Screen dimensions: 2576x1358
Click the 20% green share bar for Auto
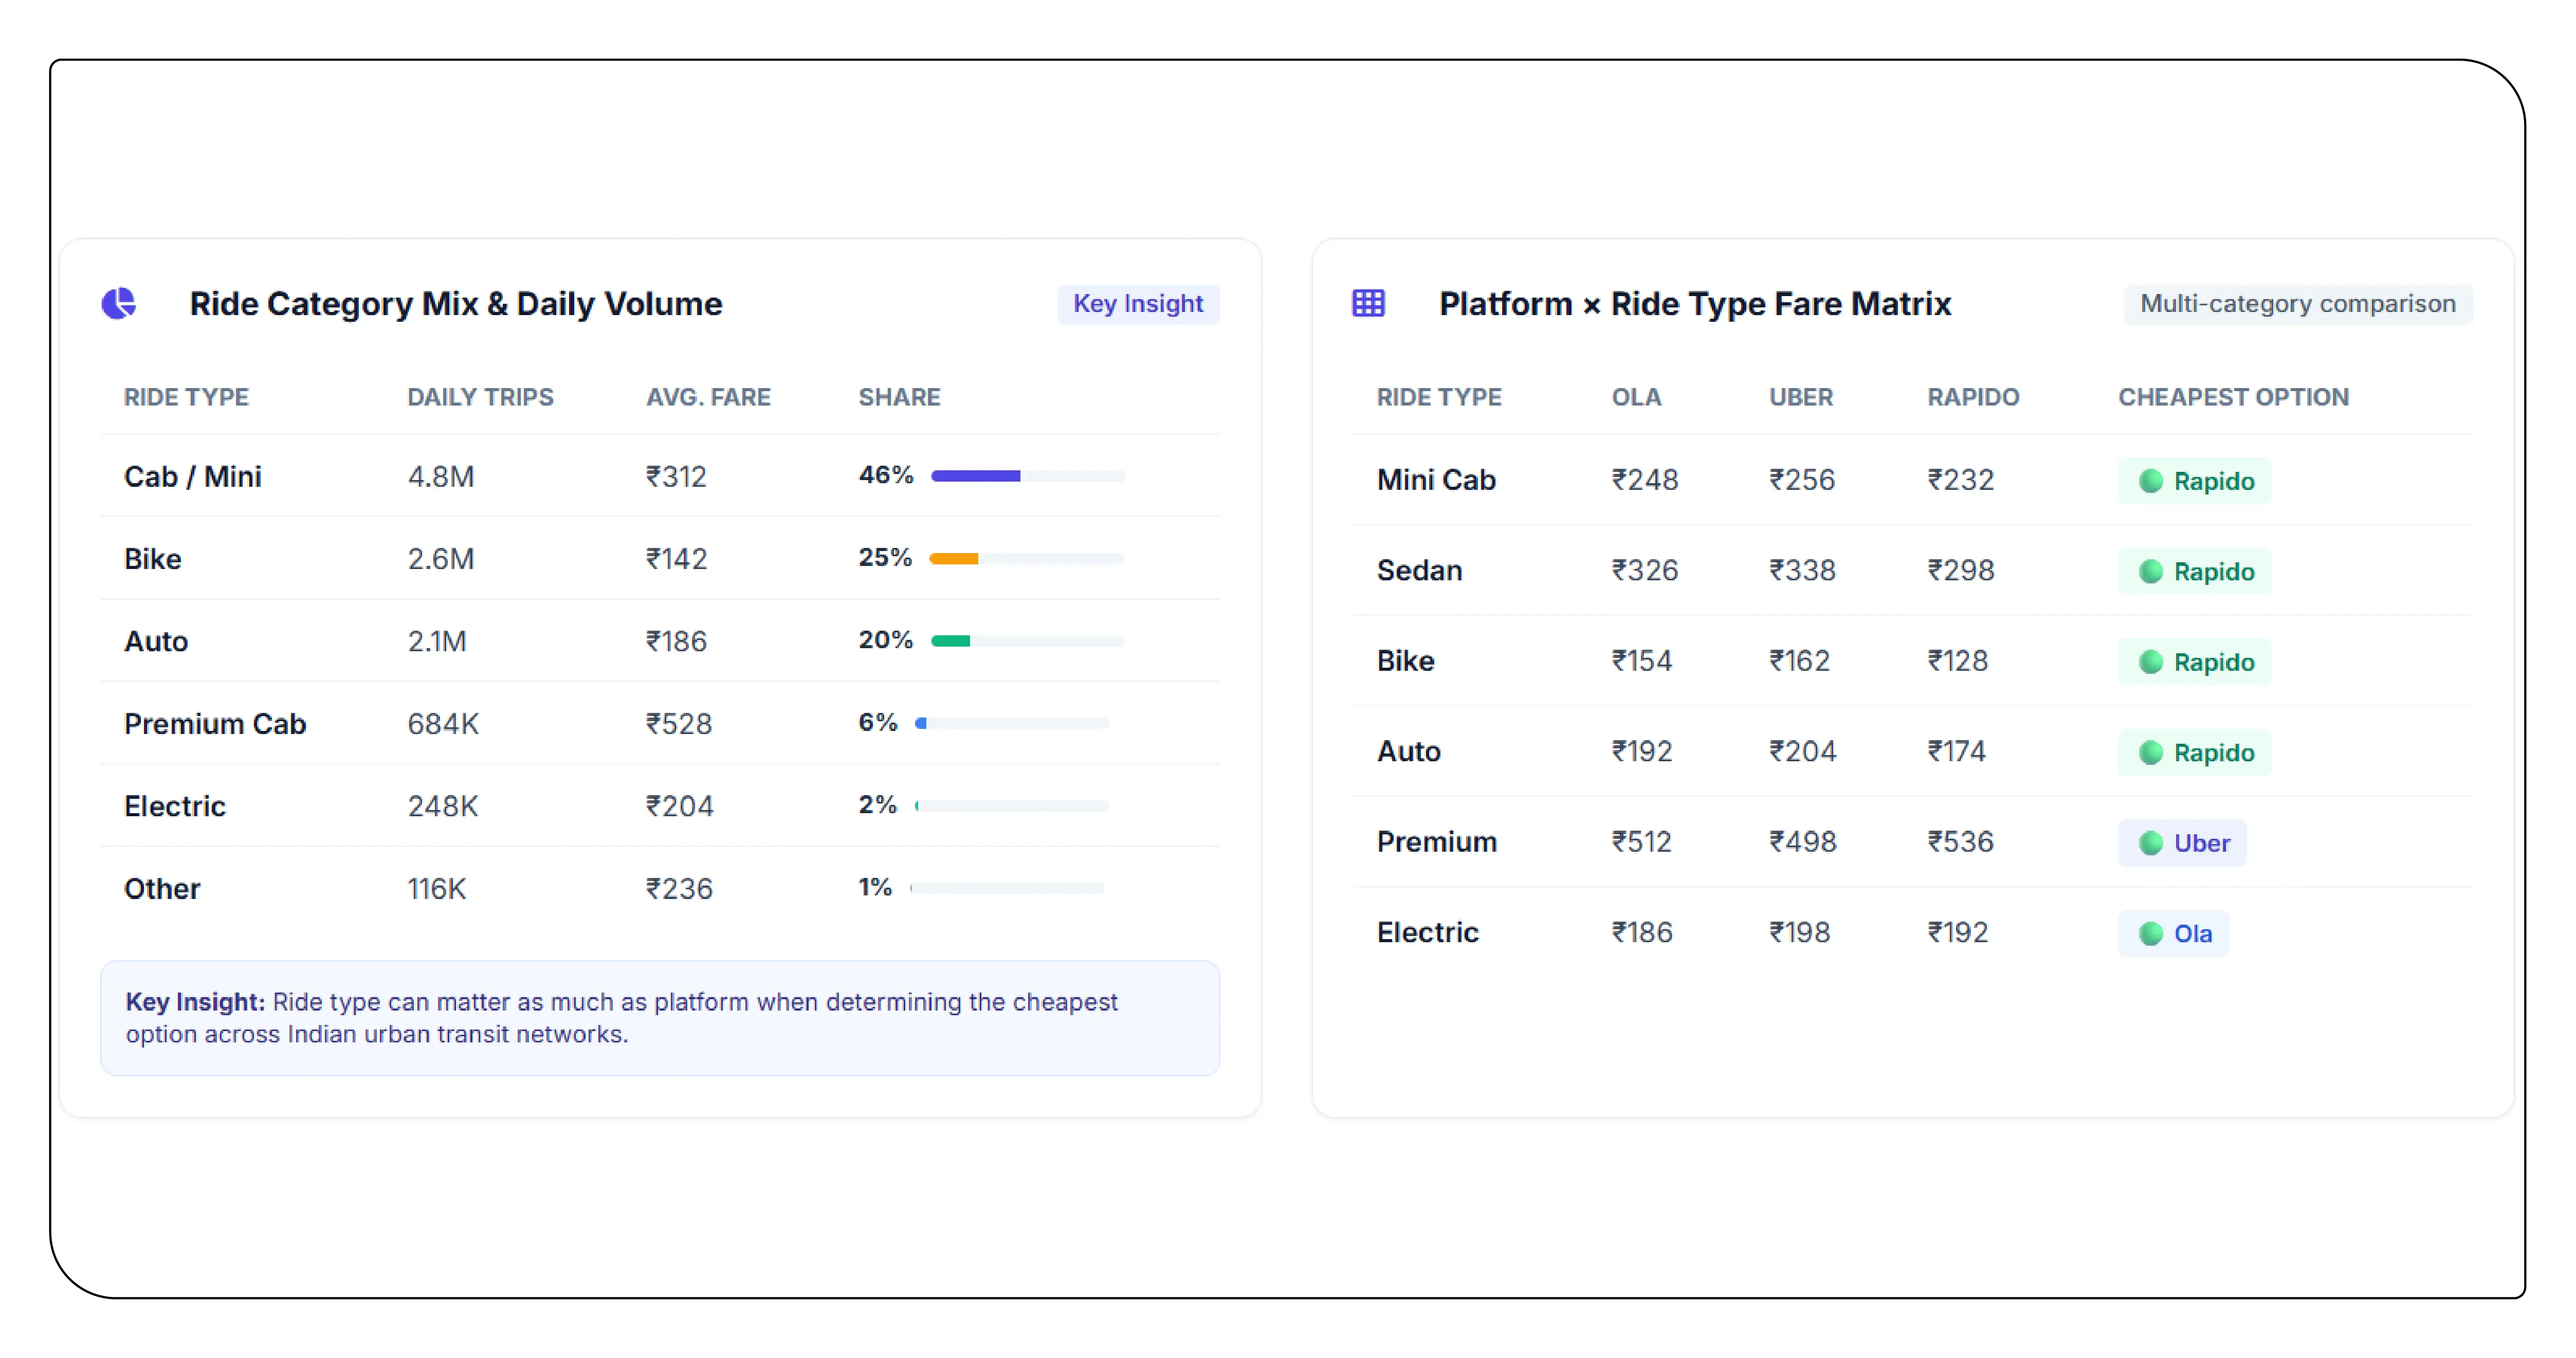pyautogui.click(x=1027, y=641)
